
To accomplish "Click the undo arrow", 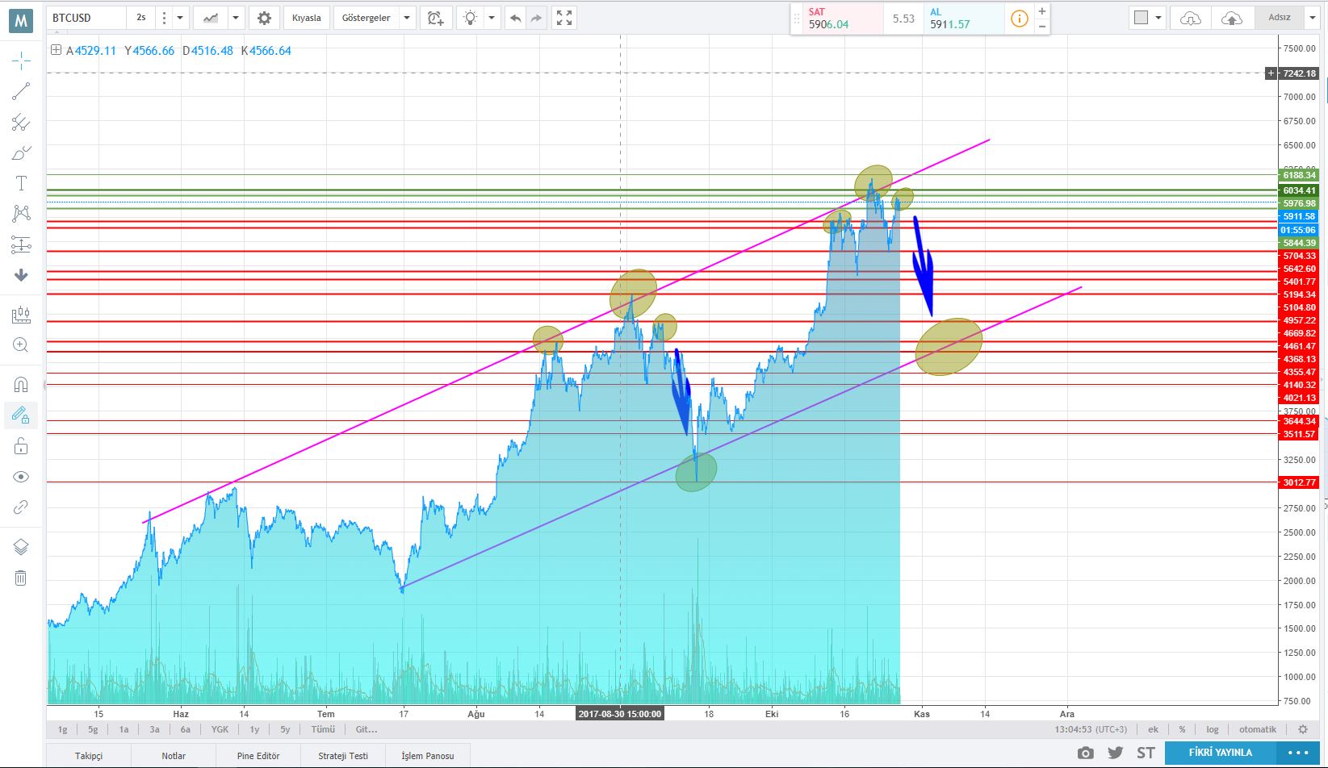I will click(x=515, y=18).
